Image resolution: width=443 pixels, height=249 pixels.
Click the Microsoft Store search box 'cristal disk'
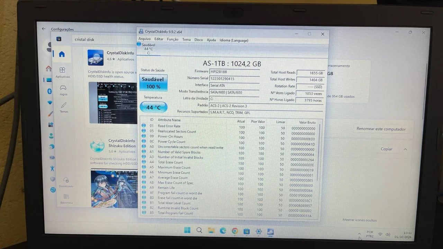tap(104, 39)
